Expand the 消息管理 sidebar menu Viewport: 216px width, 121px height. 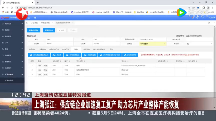12,55
